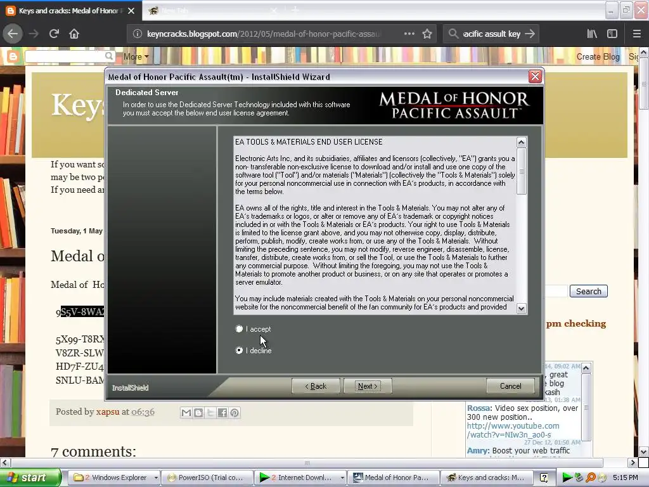
Task: Click the browser search box text
Action: (491, 34)
